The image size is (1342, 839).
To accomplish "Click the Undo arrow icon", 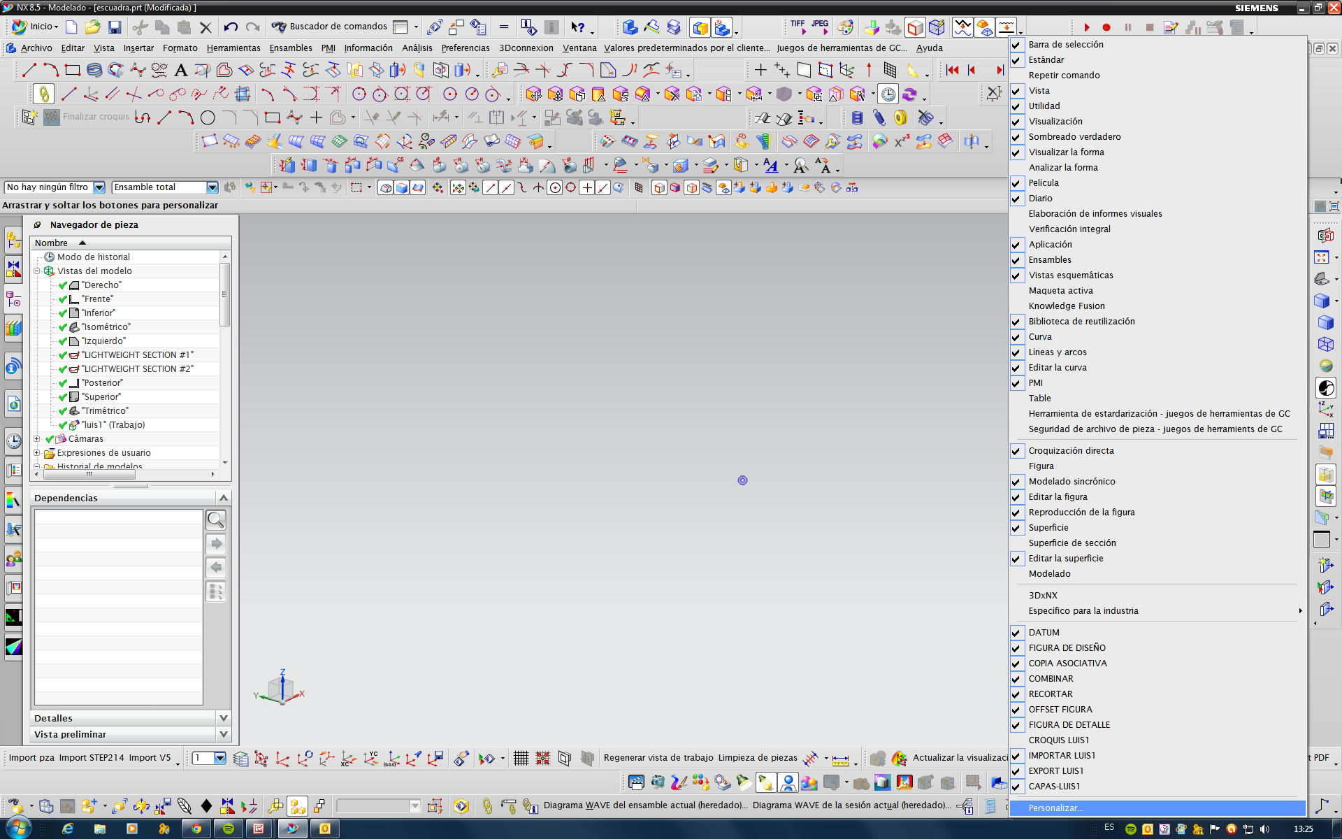I will pyautogui.click(x=231, y=27).
